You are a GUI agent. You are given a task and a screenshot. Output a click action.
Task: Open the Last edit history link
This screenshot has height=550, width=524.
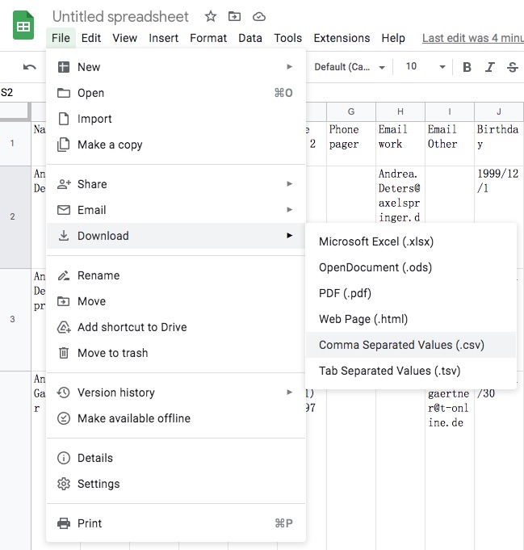(x=472, y=38)
